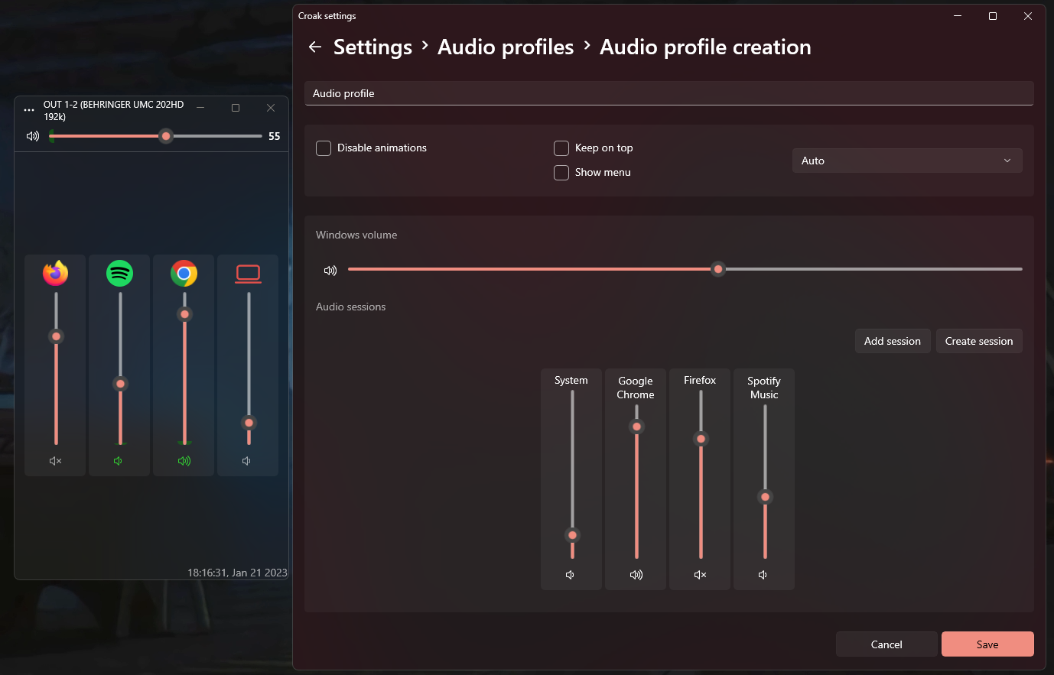This screenshot has width=1054, height=675.
Task: Click the Spotify icon in the mixer window
Action: click(119, 273)
